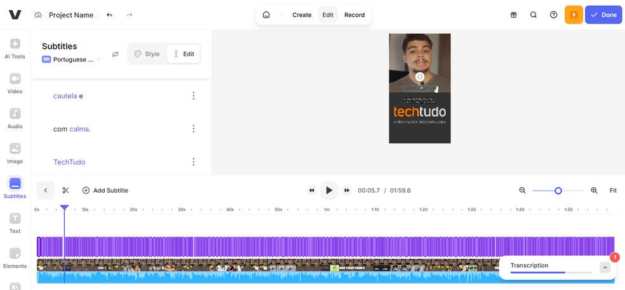
Task: Play the video
Action: tap(329, 190)
